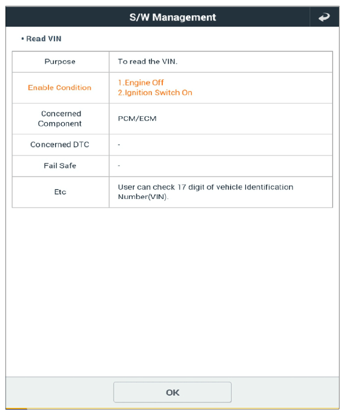
Task: Click the bullet before Read VIN
Action: click(x=22, y=39)
